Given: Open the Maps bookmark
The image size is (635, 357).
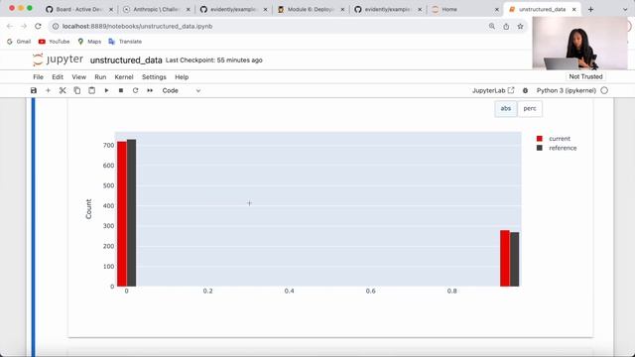Looking at the screenshot, I should coord(89,42).
